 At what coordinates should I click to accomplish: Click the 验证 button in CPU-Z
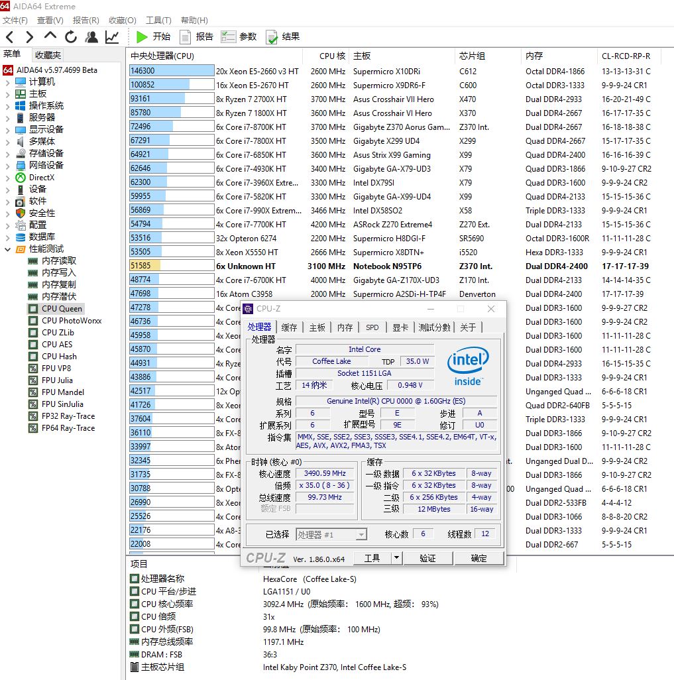click(428, 558)
